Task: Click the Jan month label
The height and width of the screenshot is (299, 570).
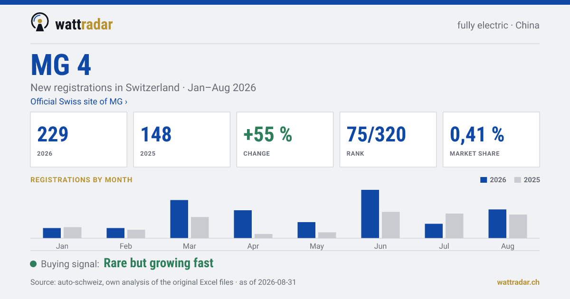Action: coord(62,246)
